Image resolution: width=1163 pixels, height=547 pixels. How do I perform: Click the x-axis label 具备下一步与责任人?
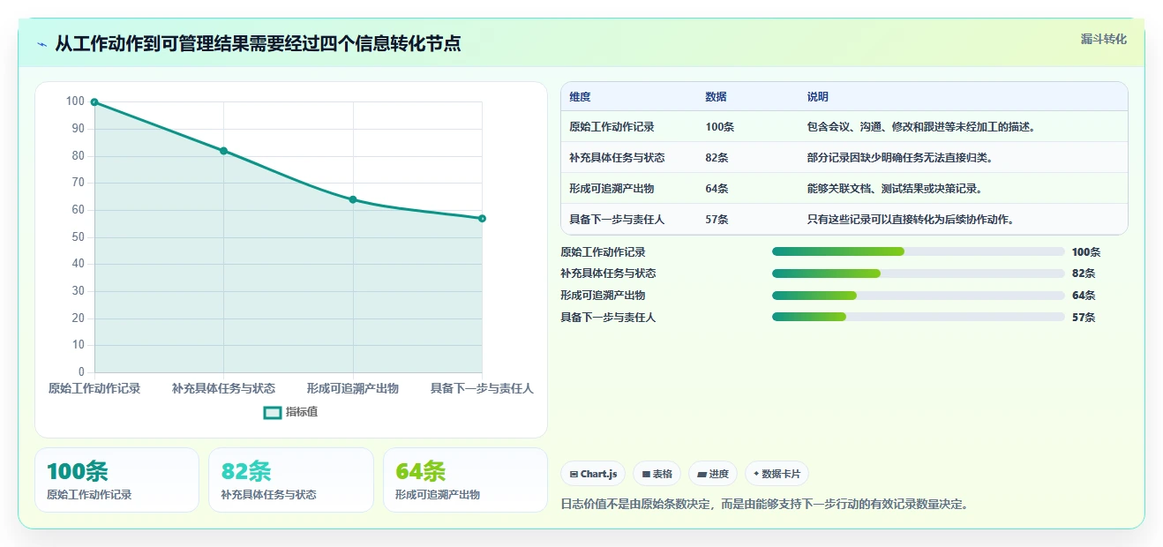[482, 388]
